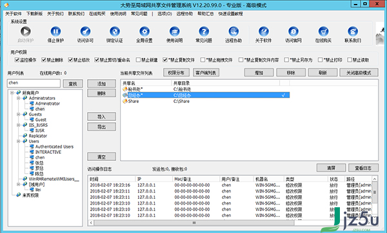Click the share icon beside Share entry
This screenshot has width=387, height=233.
click(x=125, y=101)
